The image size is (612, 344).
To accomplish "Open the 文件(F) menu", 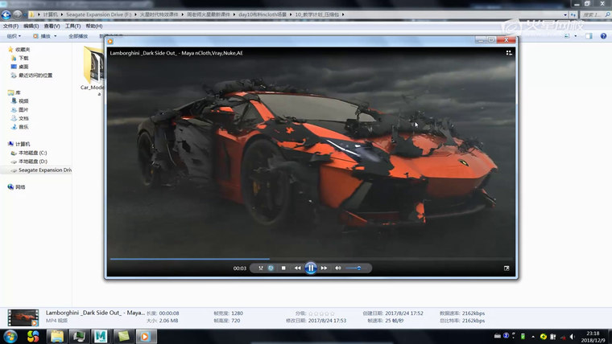I will click(10, 26).
